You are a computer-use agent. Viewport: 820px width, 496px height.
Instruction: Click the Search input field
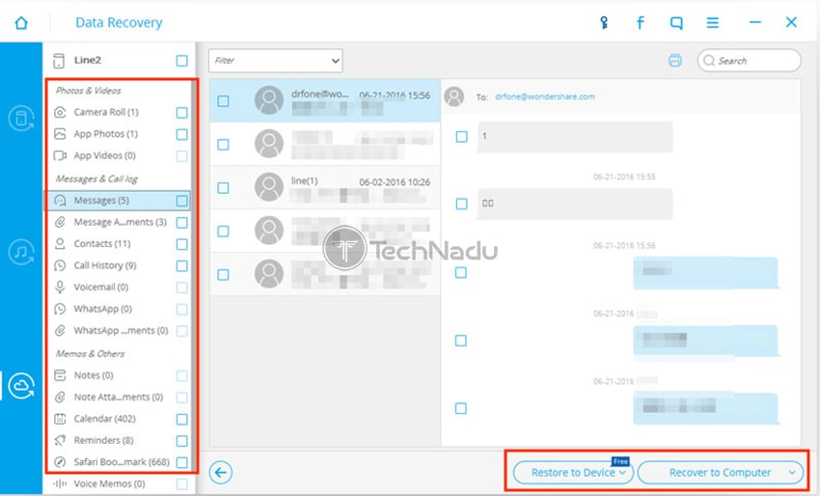click(749, 61)
